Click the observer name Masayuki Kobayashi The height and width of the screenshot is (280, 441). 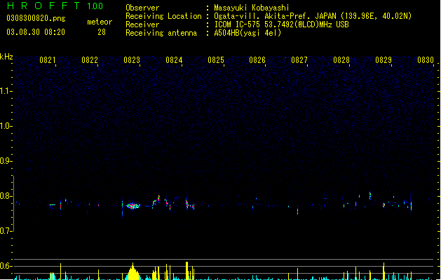tap(252, 8)
